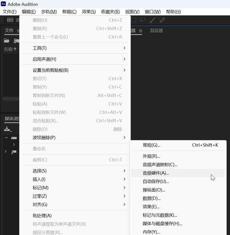Expand the 设置当前剪贴板(B) submenu

click(x=75, y=70)
